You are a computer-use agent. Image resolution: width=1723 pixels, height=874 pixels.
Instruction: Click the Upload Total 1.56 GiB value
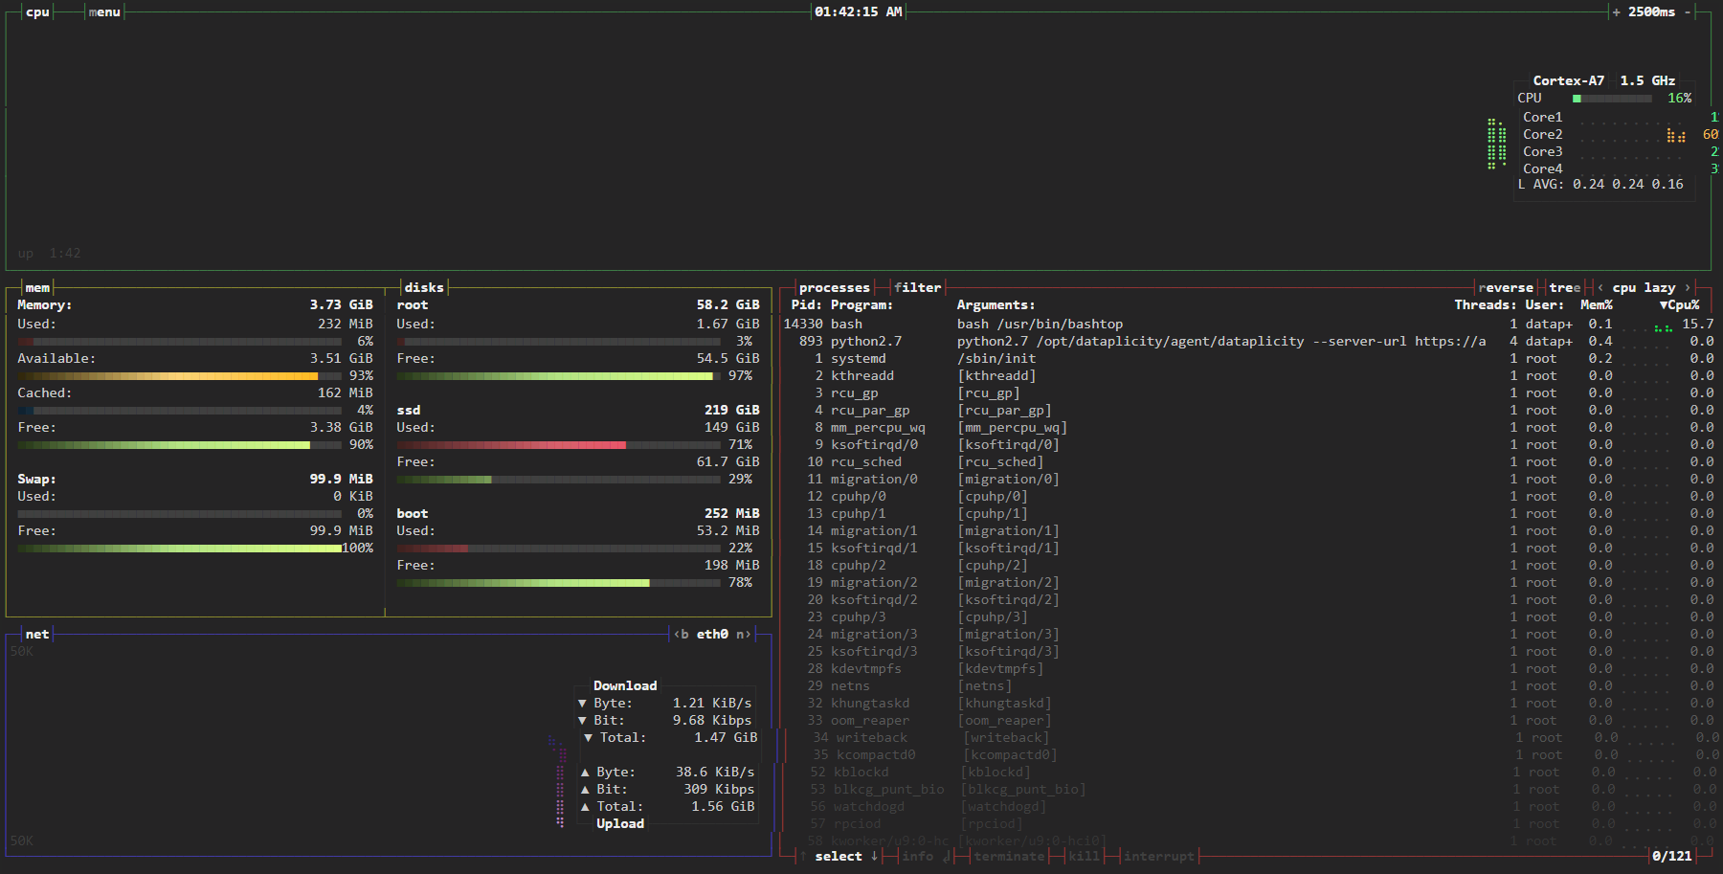(x=723, y=807)
